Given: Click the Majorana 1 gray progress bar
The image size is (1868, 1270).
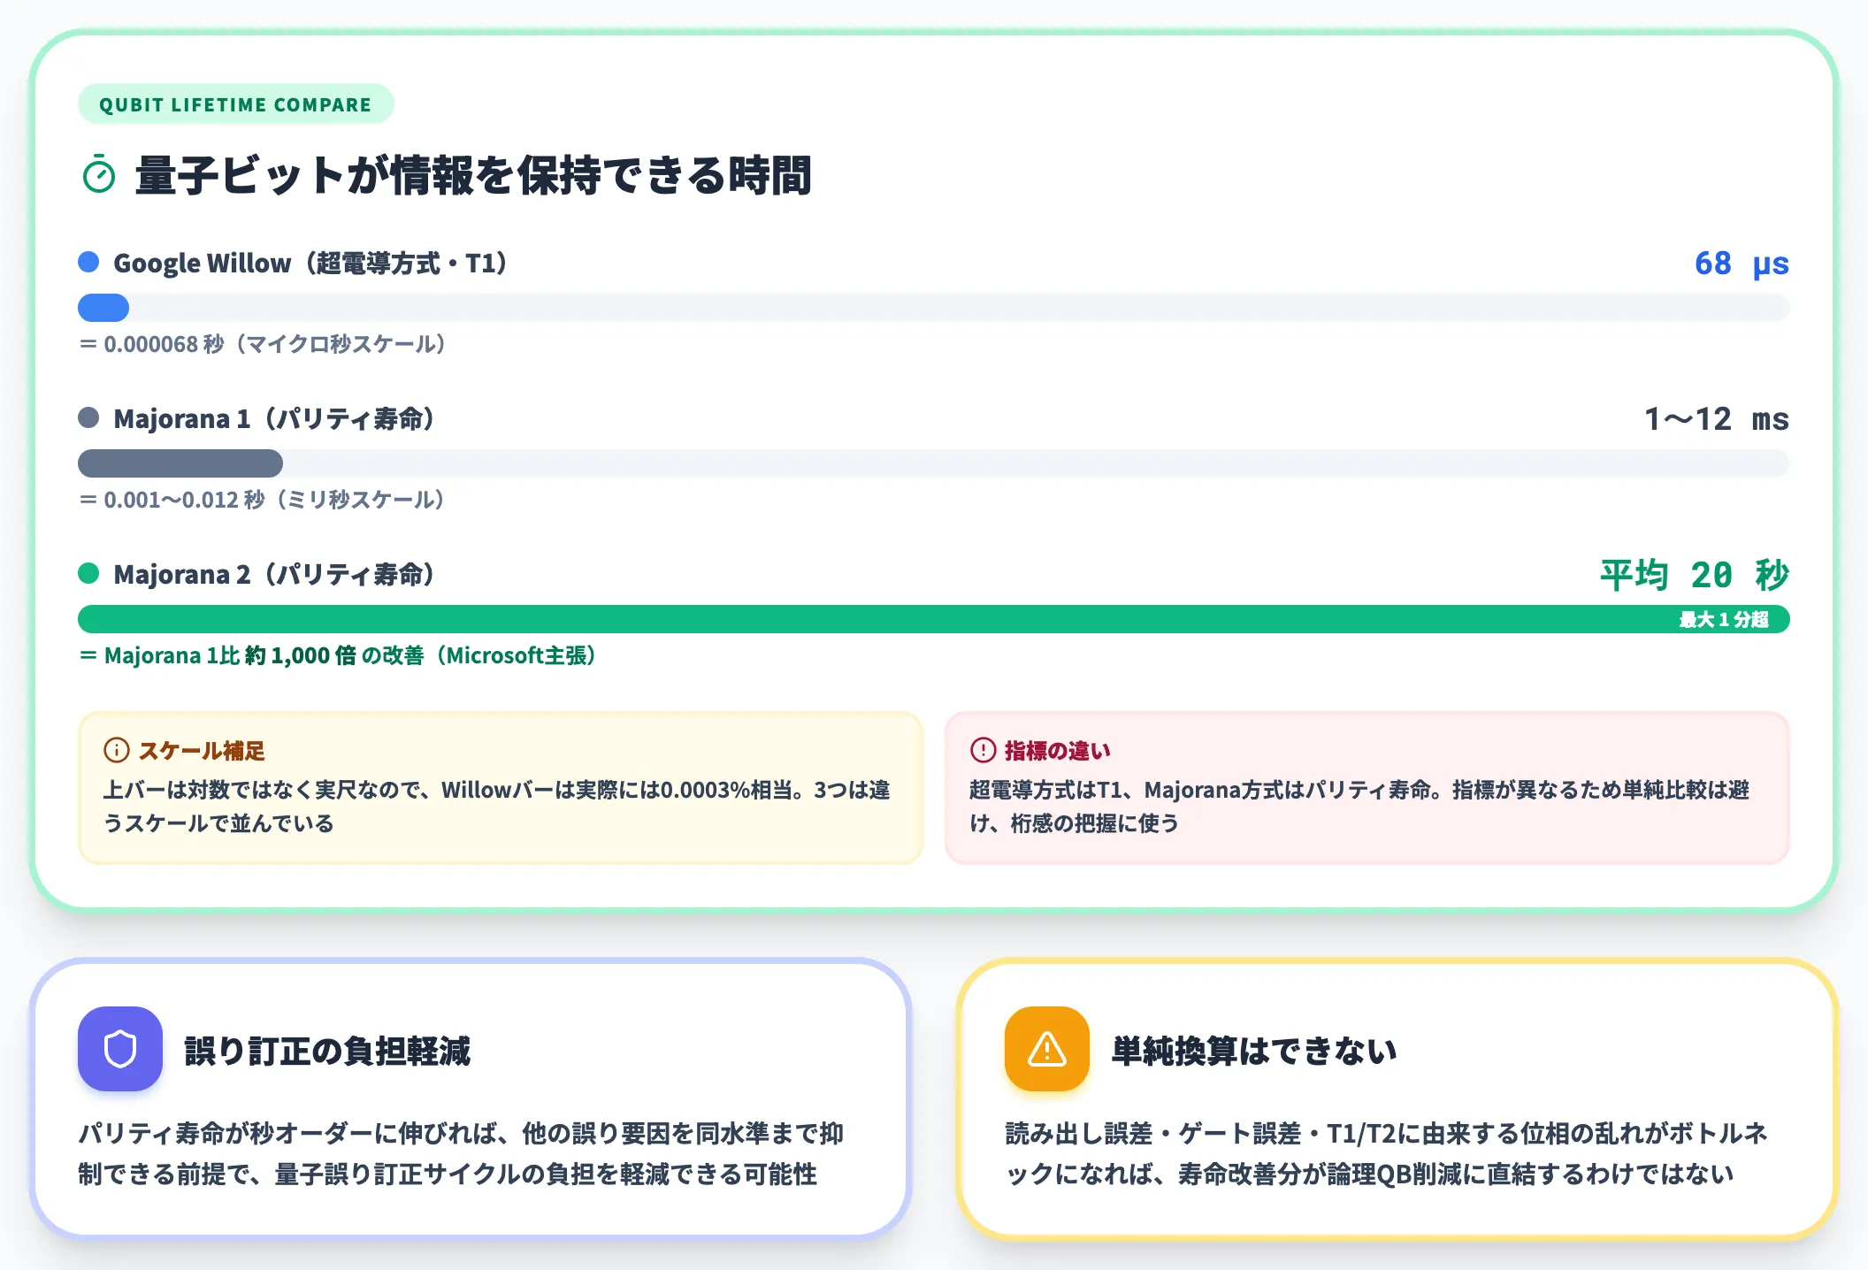Looking at the screenshot, I should tap(180, 463).
